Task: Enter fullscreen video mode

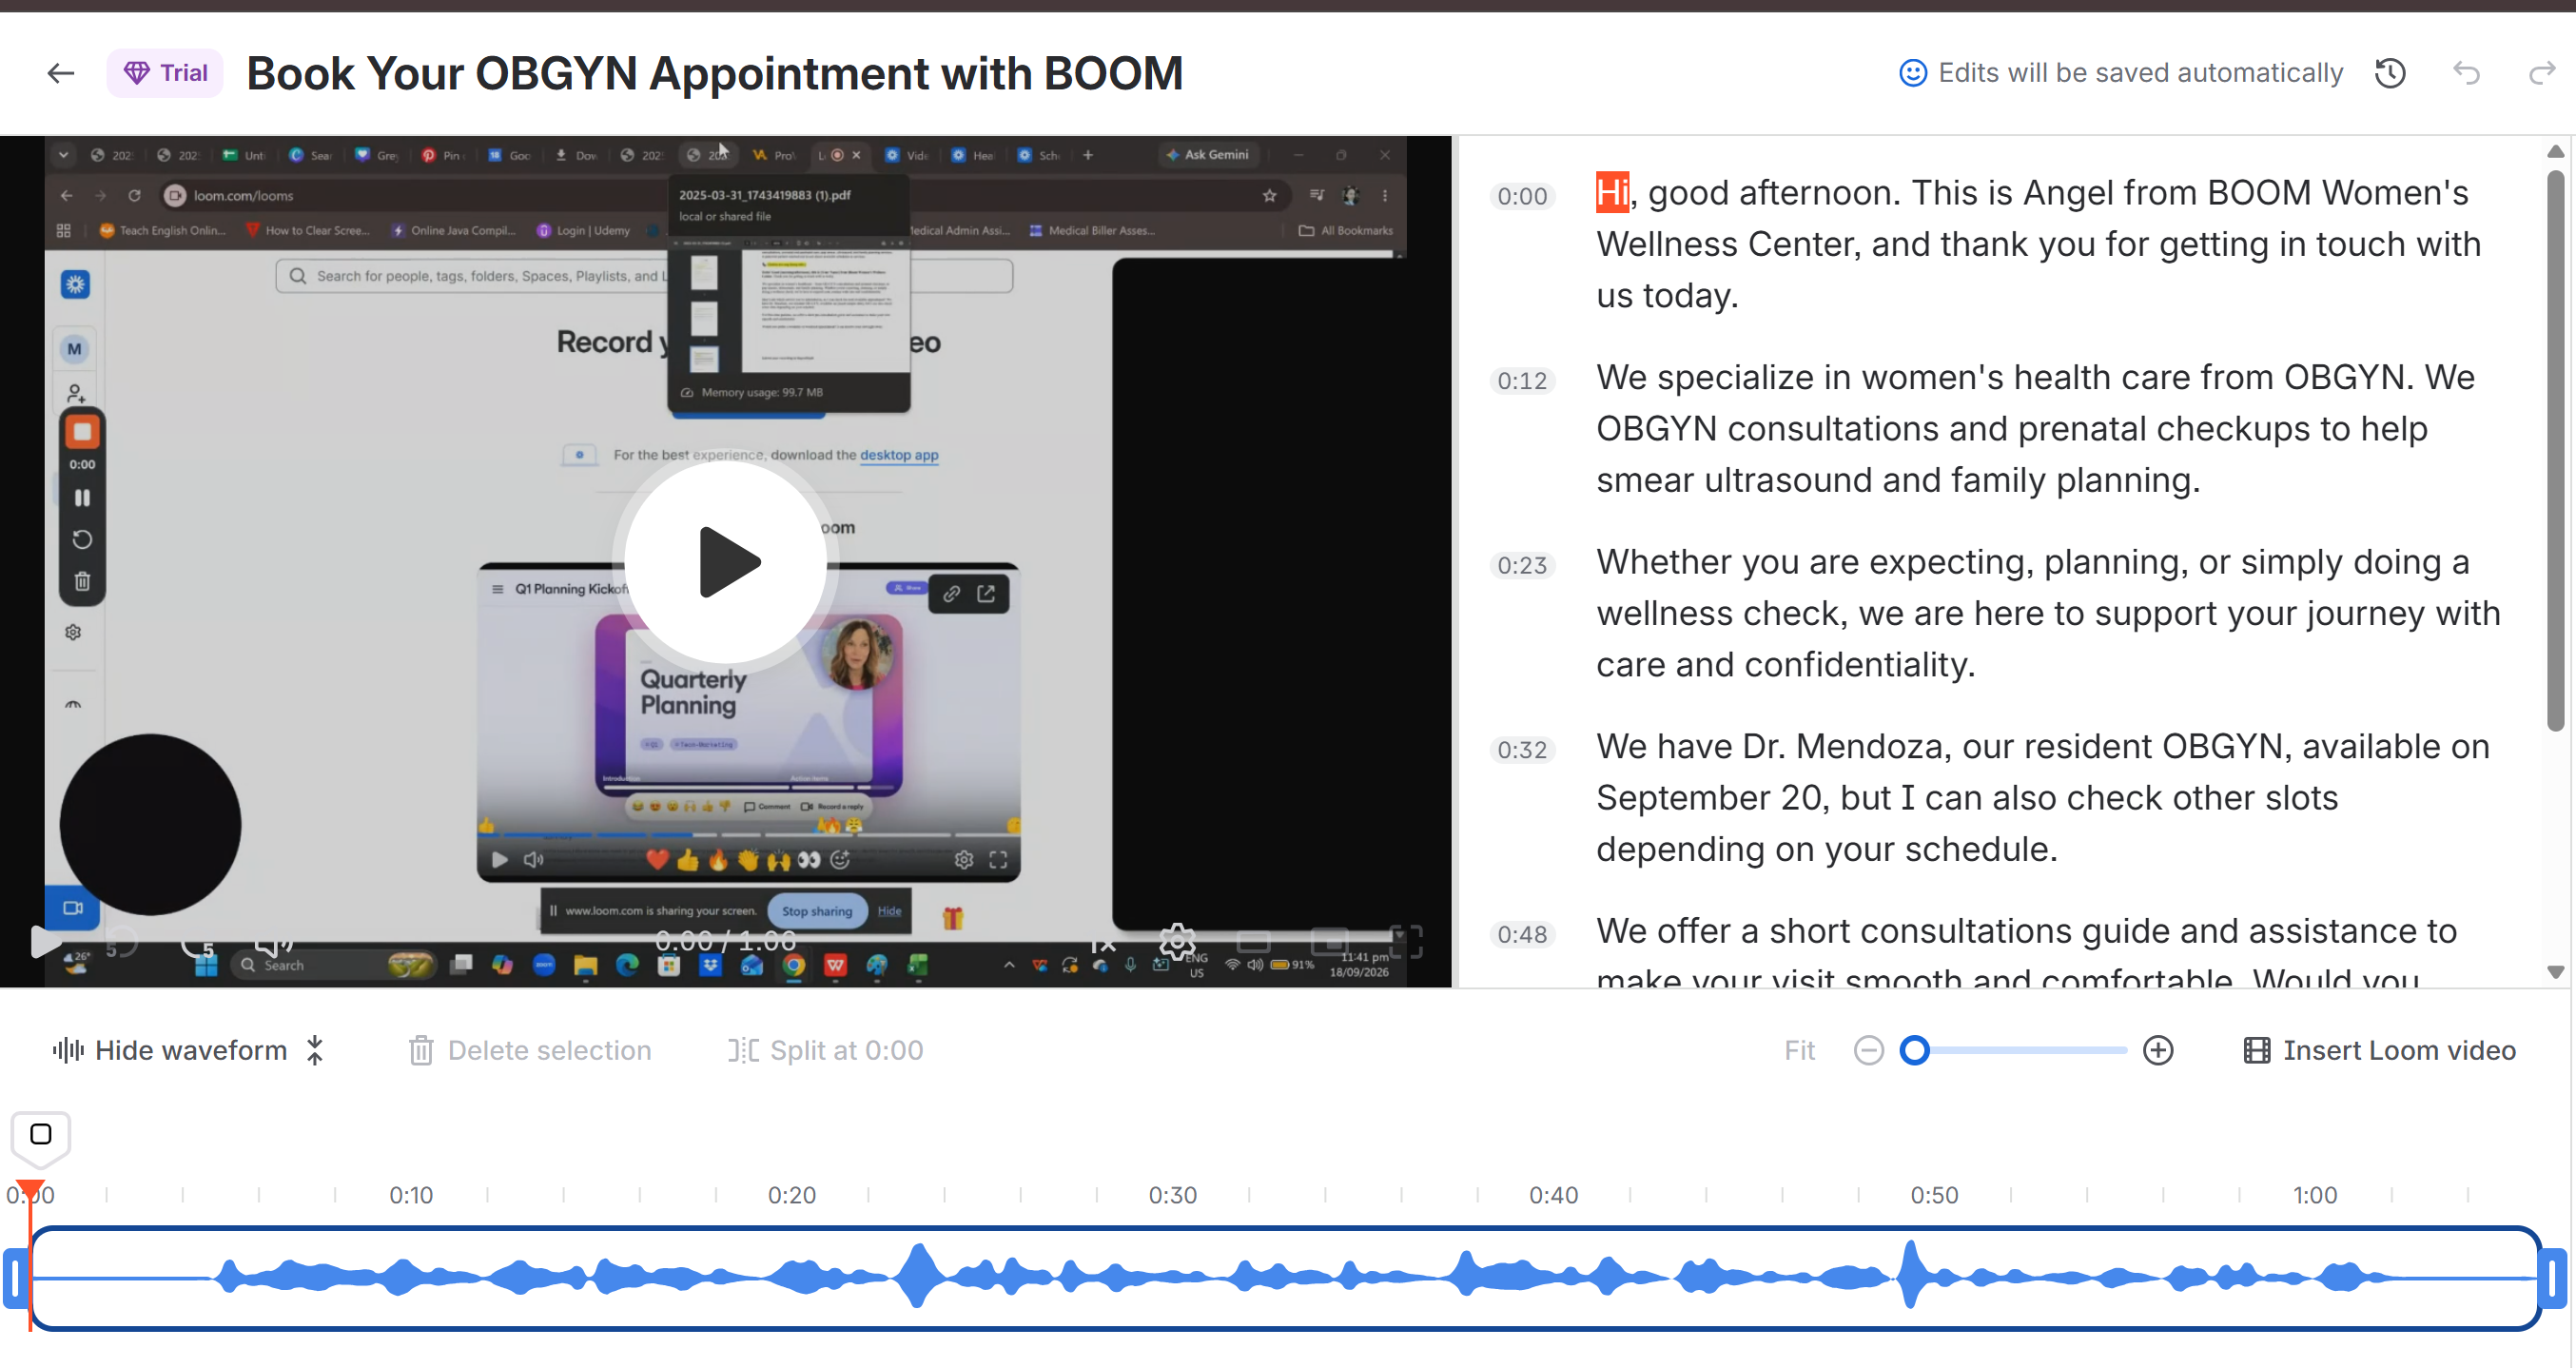Action: point(1406,941)
